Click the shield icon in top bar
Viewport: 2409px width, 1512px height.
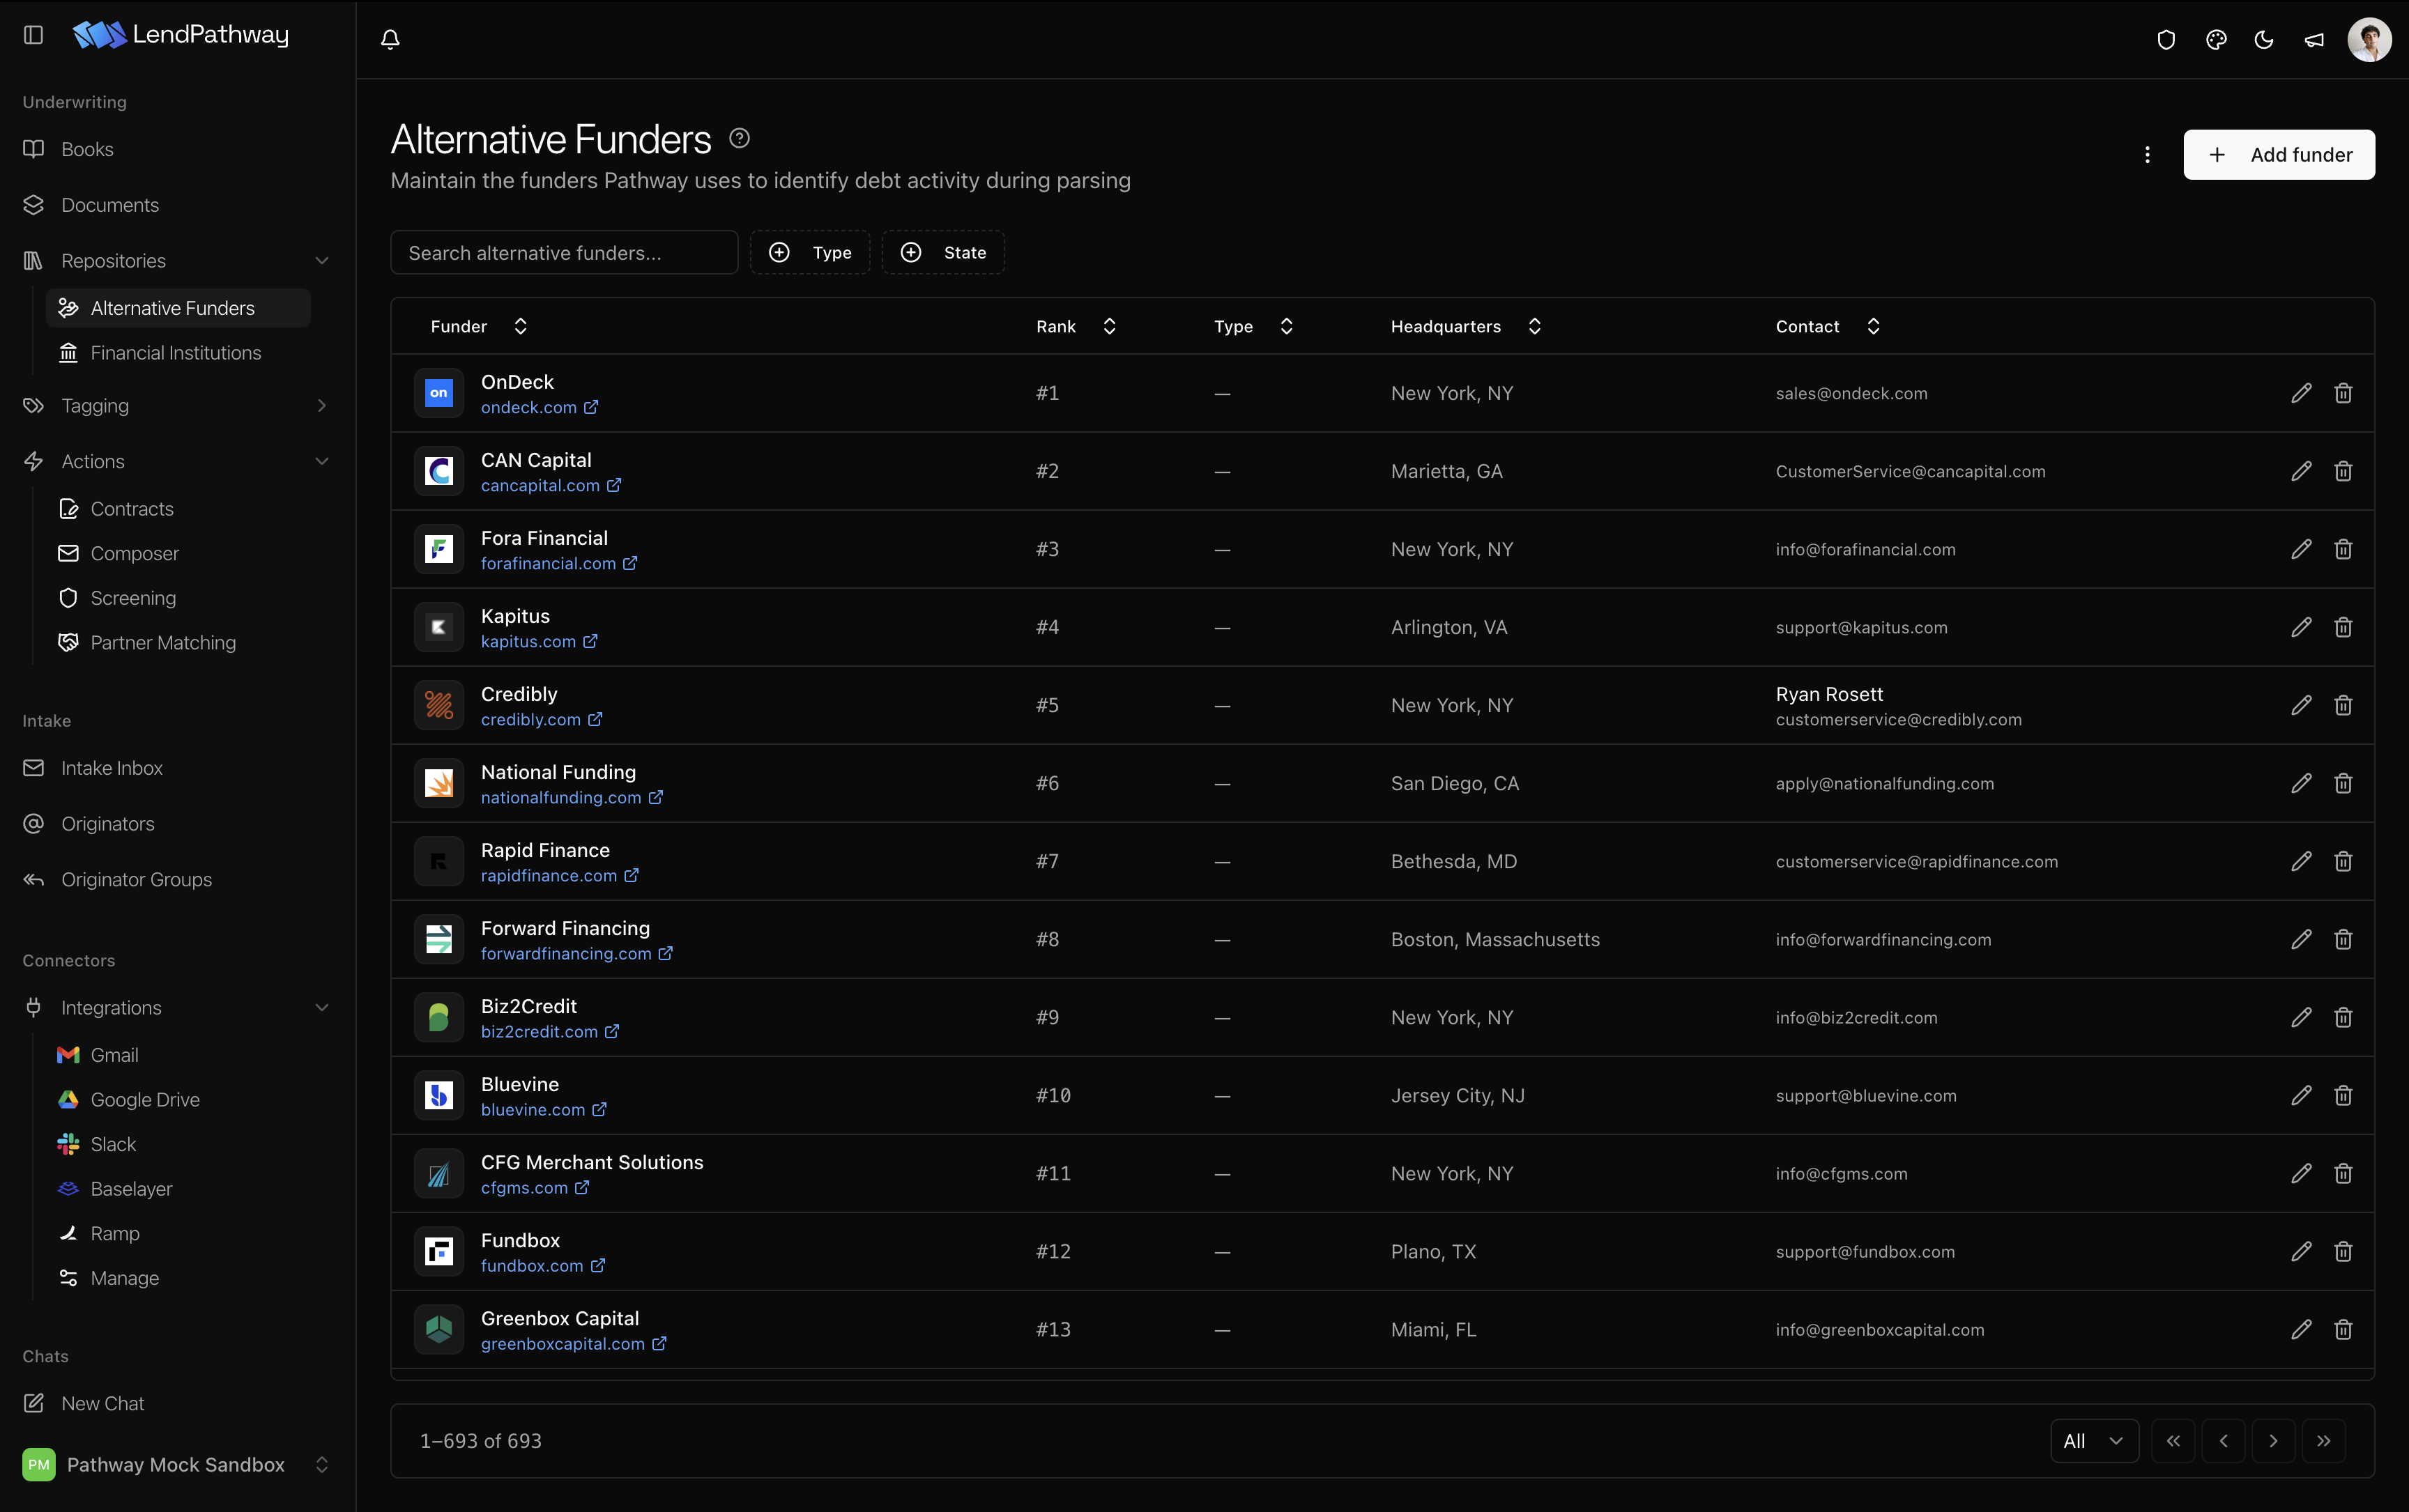2166,40
